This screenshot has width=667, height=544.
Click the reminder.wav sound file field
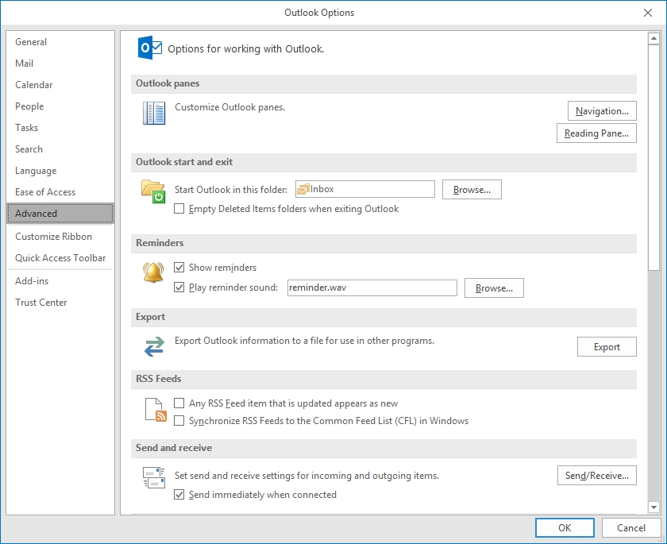pyautogui.click(x=372, y=287)
